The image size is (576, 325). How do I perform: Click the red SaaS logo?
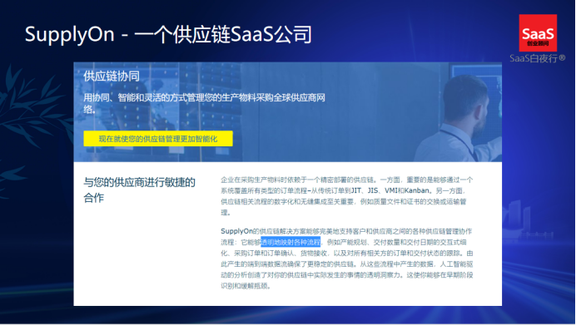click(538, 33)
